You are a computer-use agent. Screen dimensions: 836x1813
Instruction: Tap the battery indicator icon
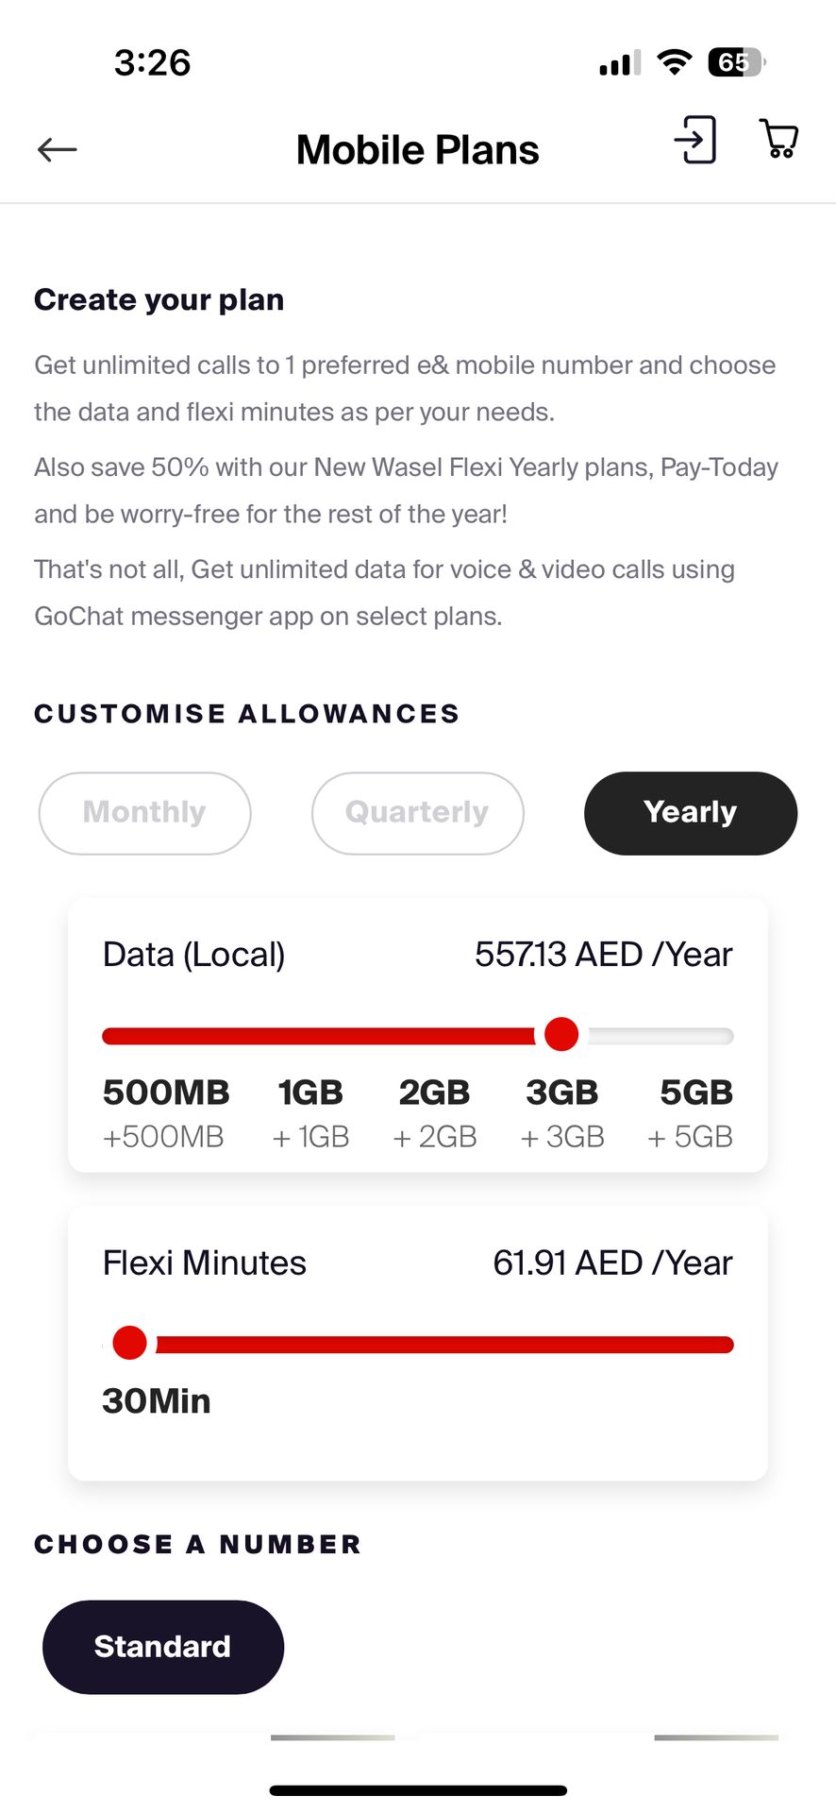coord(736,62)
